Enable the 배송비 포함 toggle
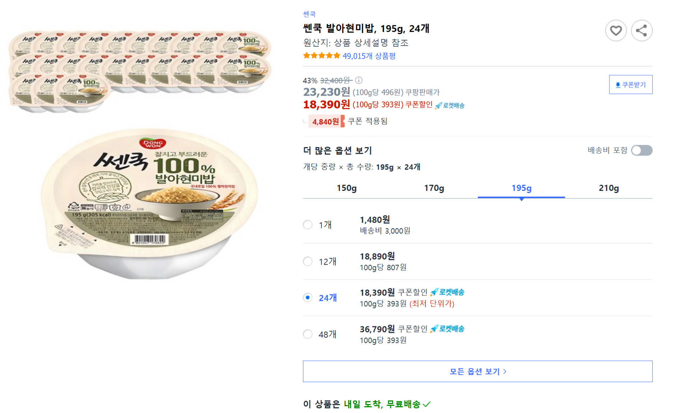 coord(643,150)
